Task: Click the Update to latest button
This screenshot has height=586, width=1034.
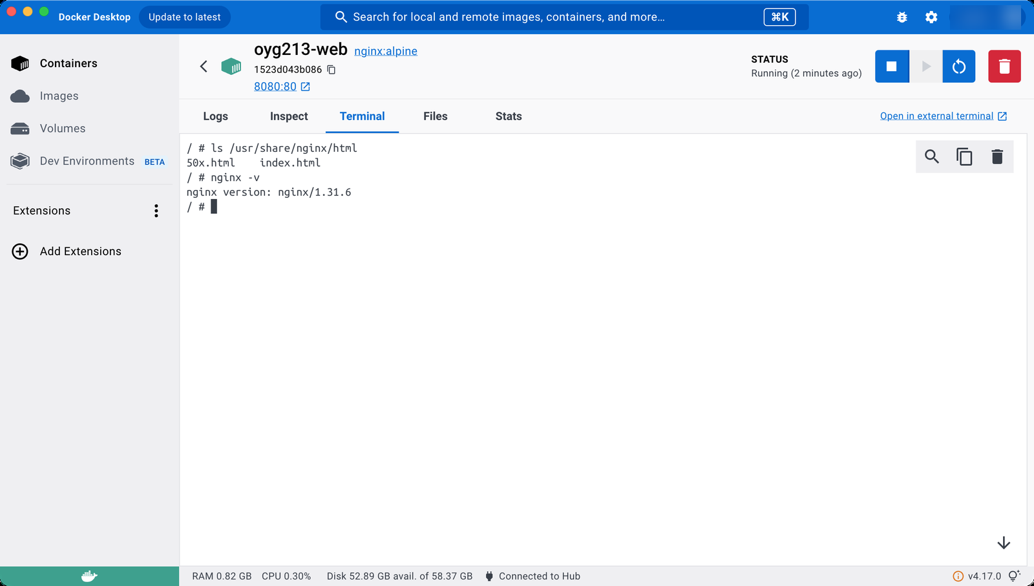Action: click(x=185, y=17)
